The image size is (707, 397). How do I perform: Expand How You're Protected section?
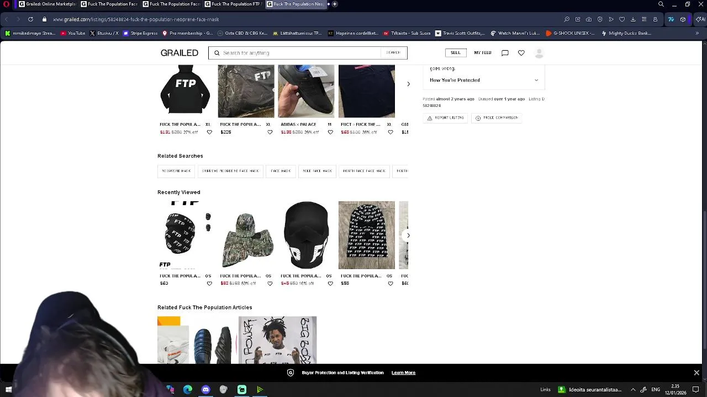tap(484, 80)
